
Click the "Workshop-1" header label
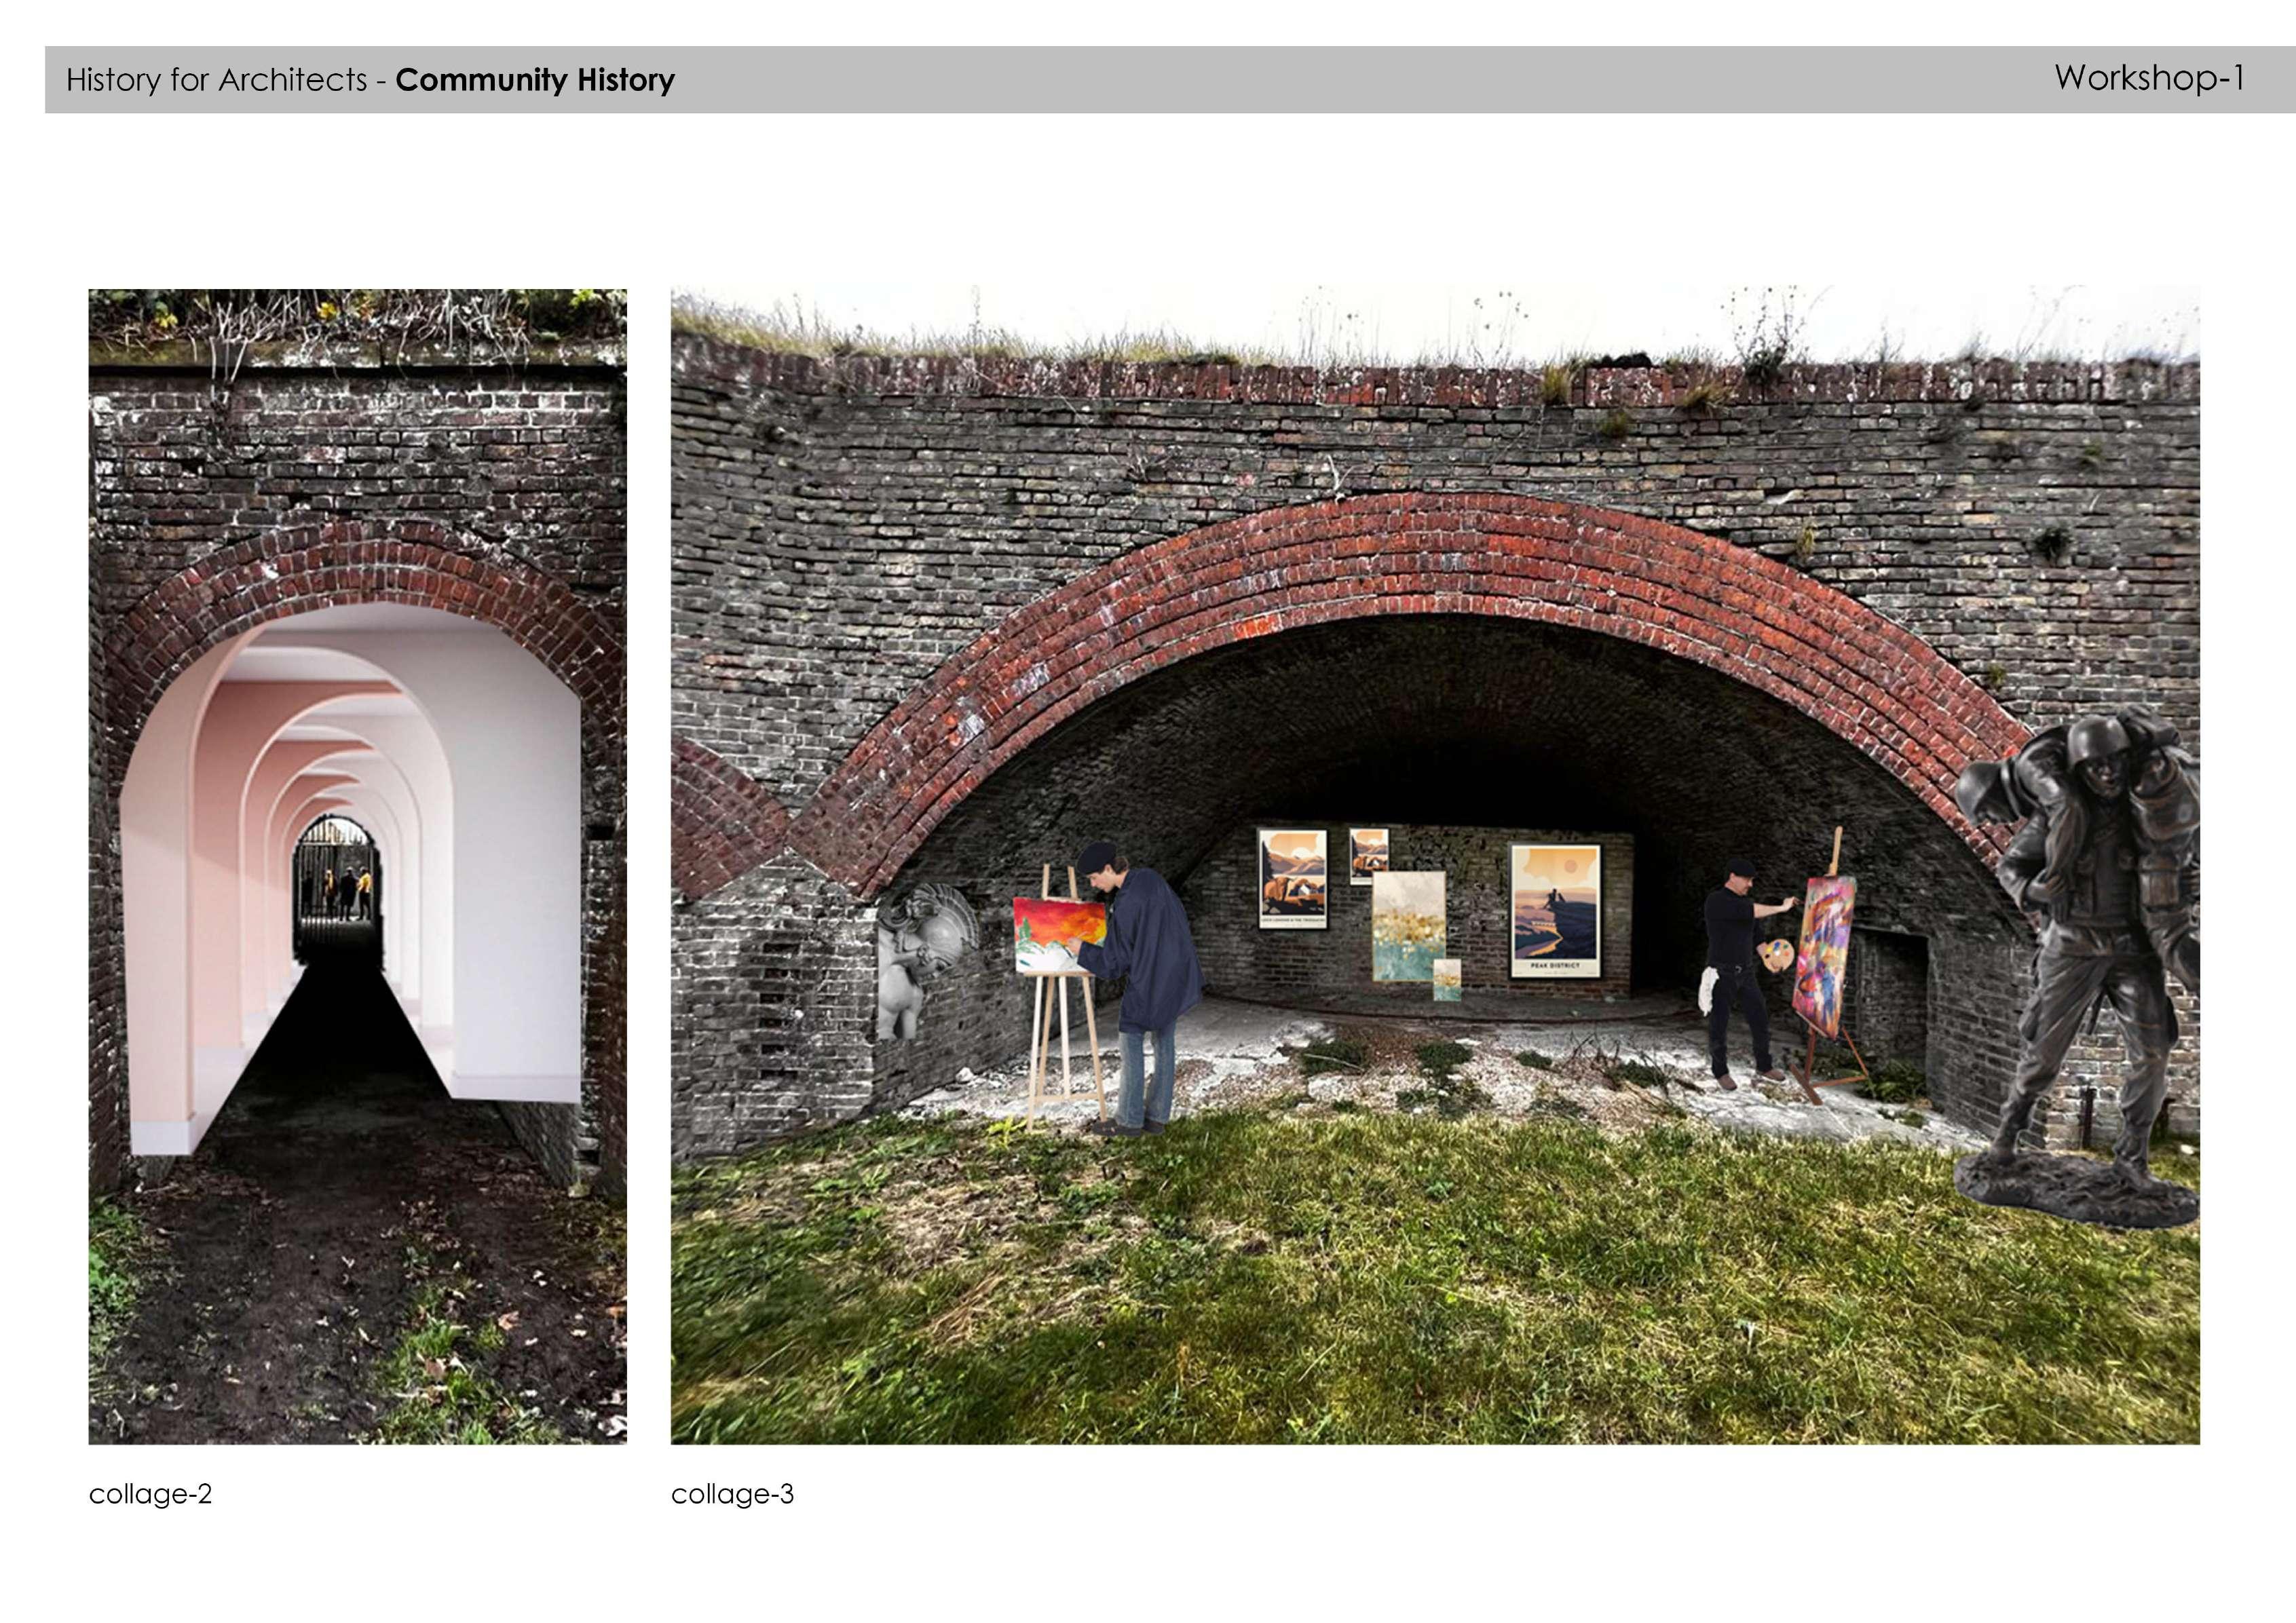(x=2149, y=78)
